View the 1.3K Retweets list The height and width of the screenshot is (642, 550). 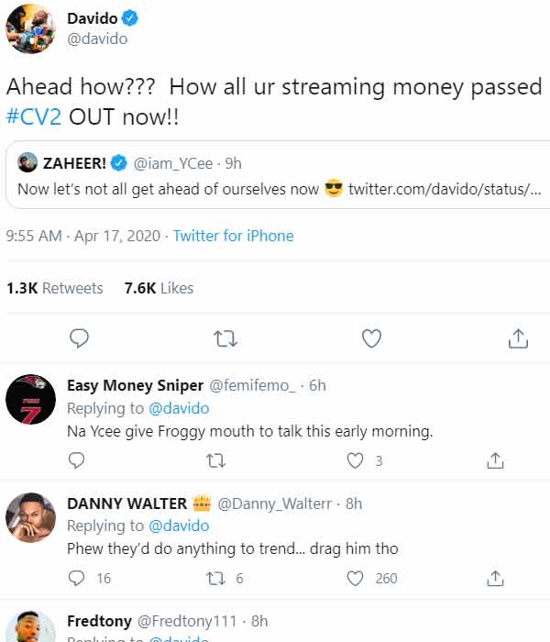[x=55, y=288]
